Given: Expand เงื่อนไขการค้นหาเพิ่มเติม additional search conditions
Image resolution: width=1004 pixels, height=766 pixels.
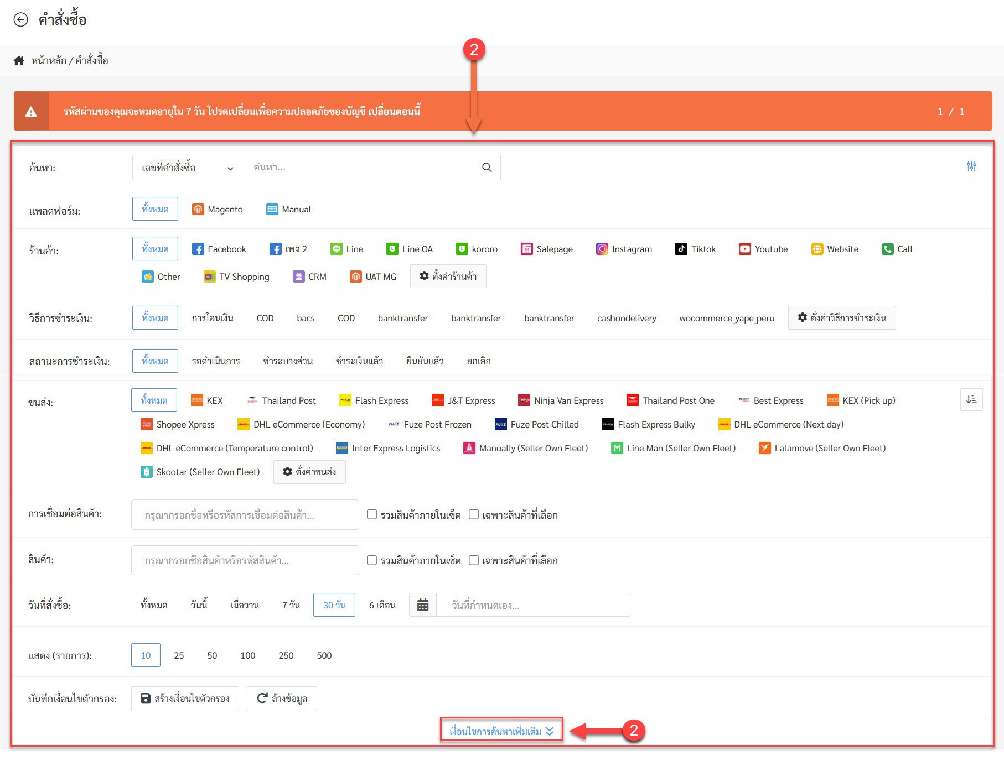Looking at the screenshot, I should pyautogui.click(x=501, y=731).
